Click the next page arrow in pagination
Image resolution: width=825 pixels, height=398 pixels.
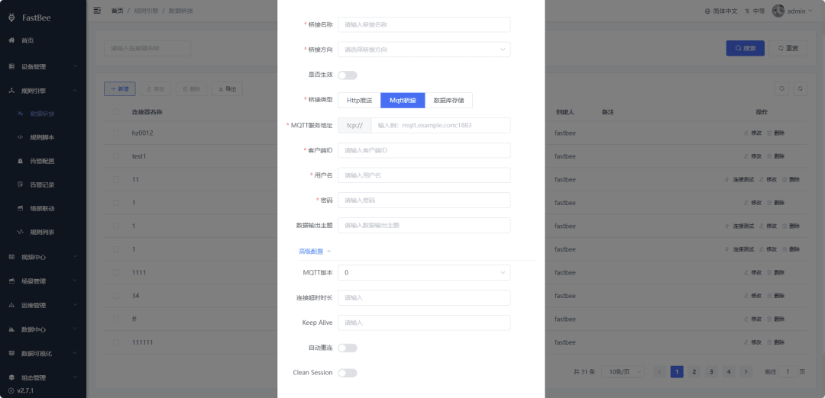[746, 372]
